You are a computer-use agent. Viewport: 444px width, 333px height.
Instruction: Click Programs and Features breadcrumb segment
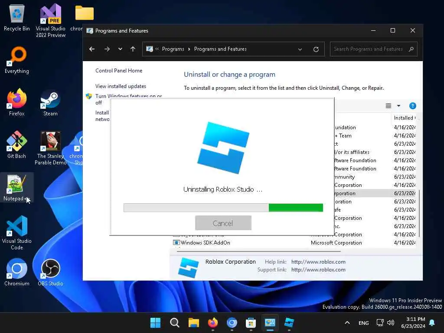point(220,49)
